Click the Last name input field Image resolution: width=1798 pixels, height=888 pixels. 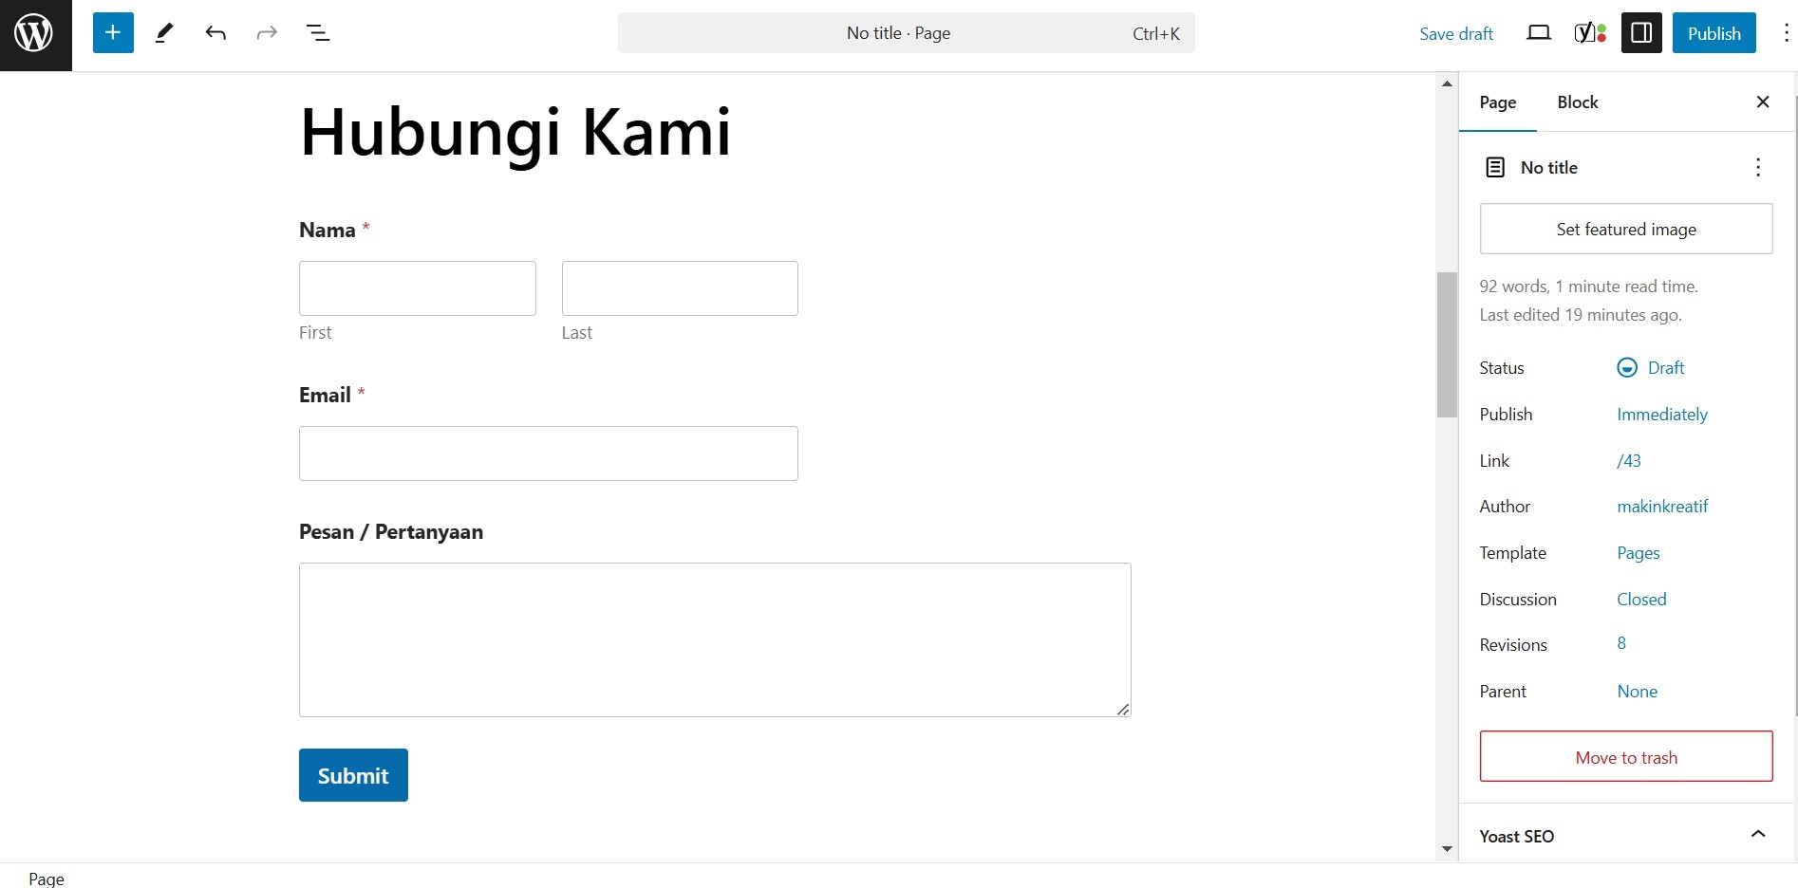pos(680,288)
